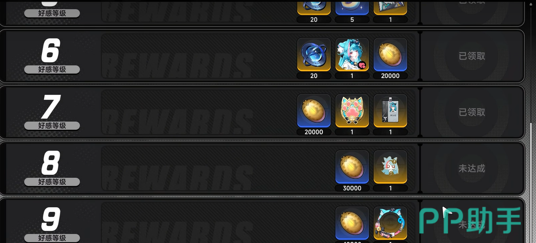The width and height of the screenshot is (536, 243).
Task: Select the blue-haired character avatar reward
Action: [x=352, y=55]
